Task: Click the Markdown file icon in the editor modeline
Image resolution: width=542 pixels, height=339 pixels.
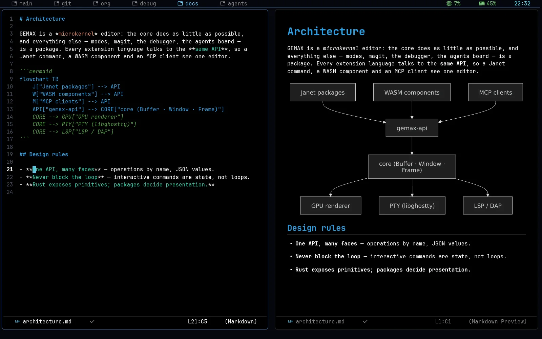Action: 17,321
